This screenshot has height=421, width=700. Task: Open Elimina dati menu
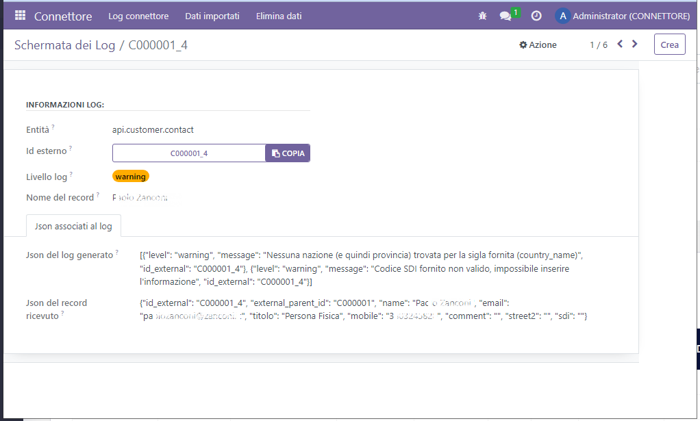pos(279,16)
